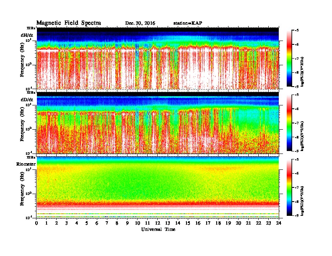Image resolution: width=332 pixels, height=256 pixels.
Task: Click hour "2" on the Universal Time axis
Action: point(57,223)
